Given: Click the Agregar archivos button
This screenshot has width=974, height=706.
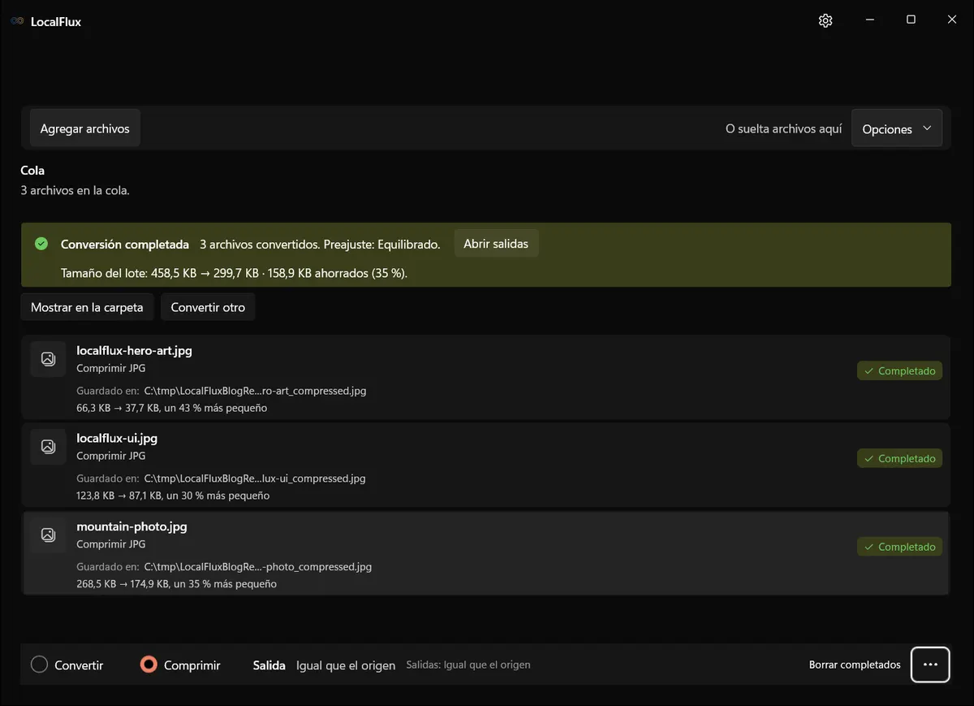Looking at the screenshot, I should click(x=85, y=128).
